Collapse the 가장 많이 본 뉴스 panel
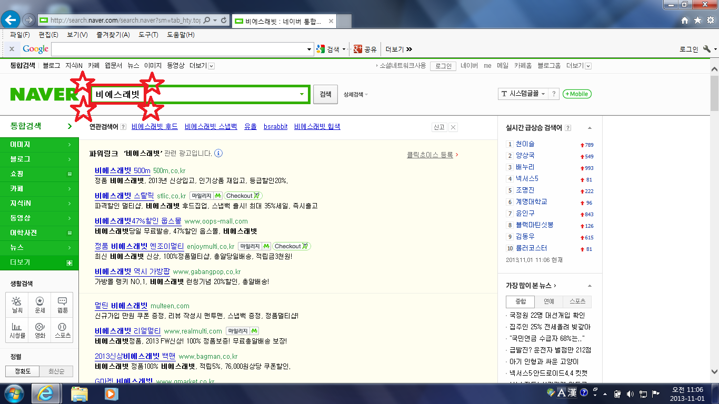Screen dimensions: 719x404 (x=590, y=286)
